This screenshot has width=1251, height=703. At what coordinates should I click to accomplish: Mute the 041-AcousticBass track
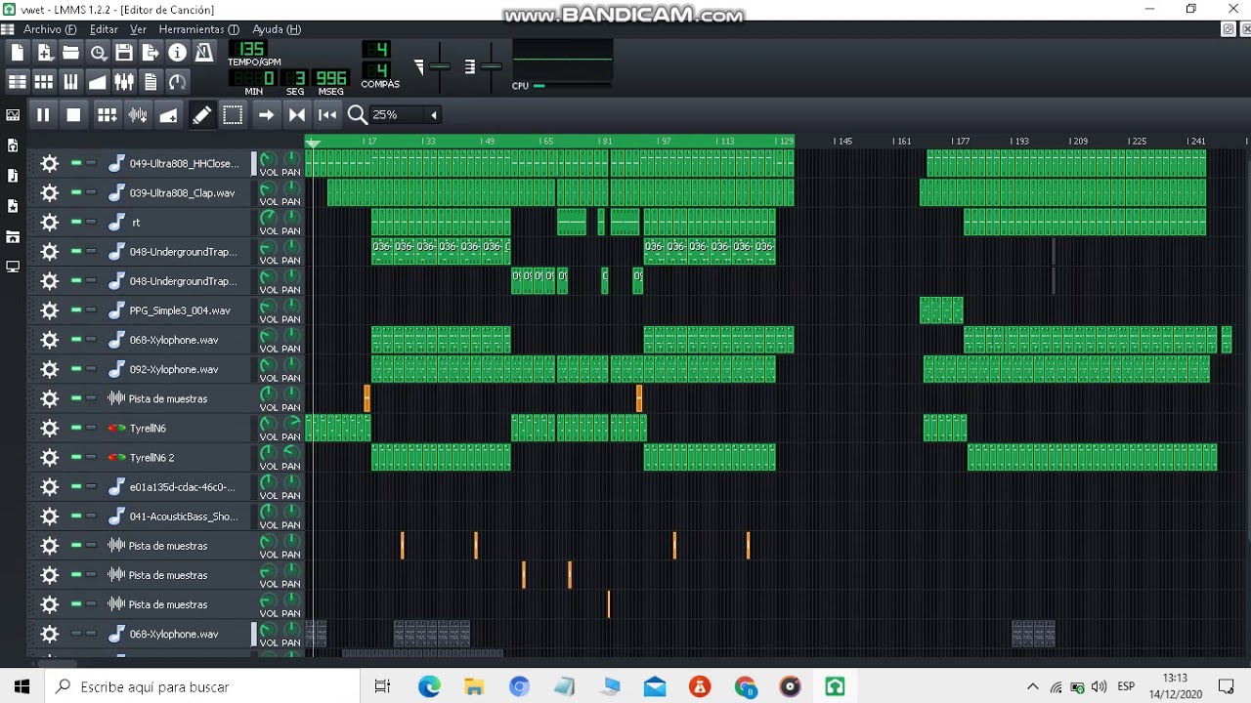76,516
